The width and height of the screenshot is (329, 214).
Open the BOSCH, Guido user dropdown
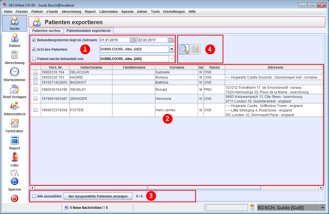[x=323, y=208]
